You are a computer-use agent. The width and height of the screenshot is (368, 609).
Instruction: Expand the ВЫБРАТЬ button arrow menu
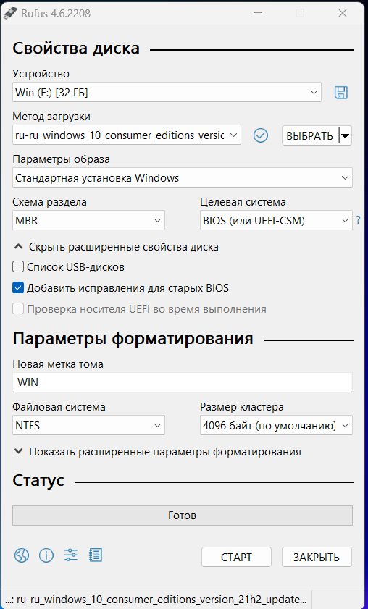pos(345,135)
